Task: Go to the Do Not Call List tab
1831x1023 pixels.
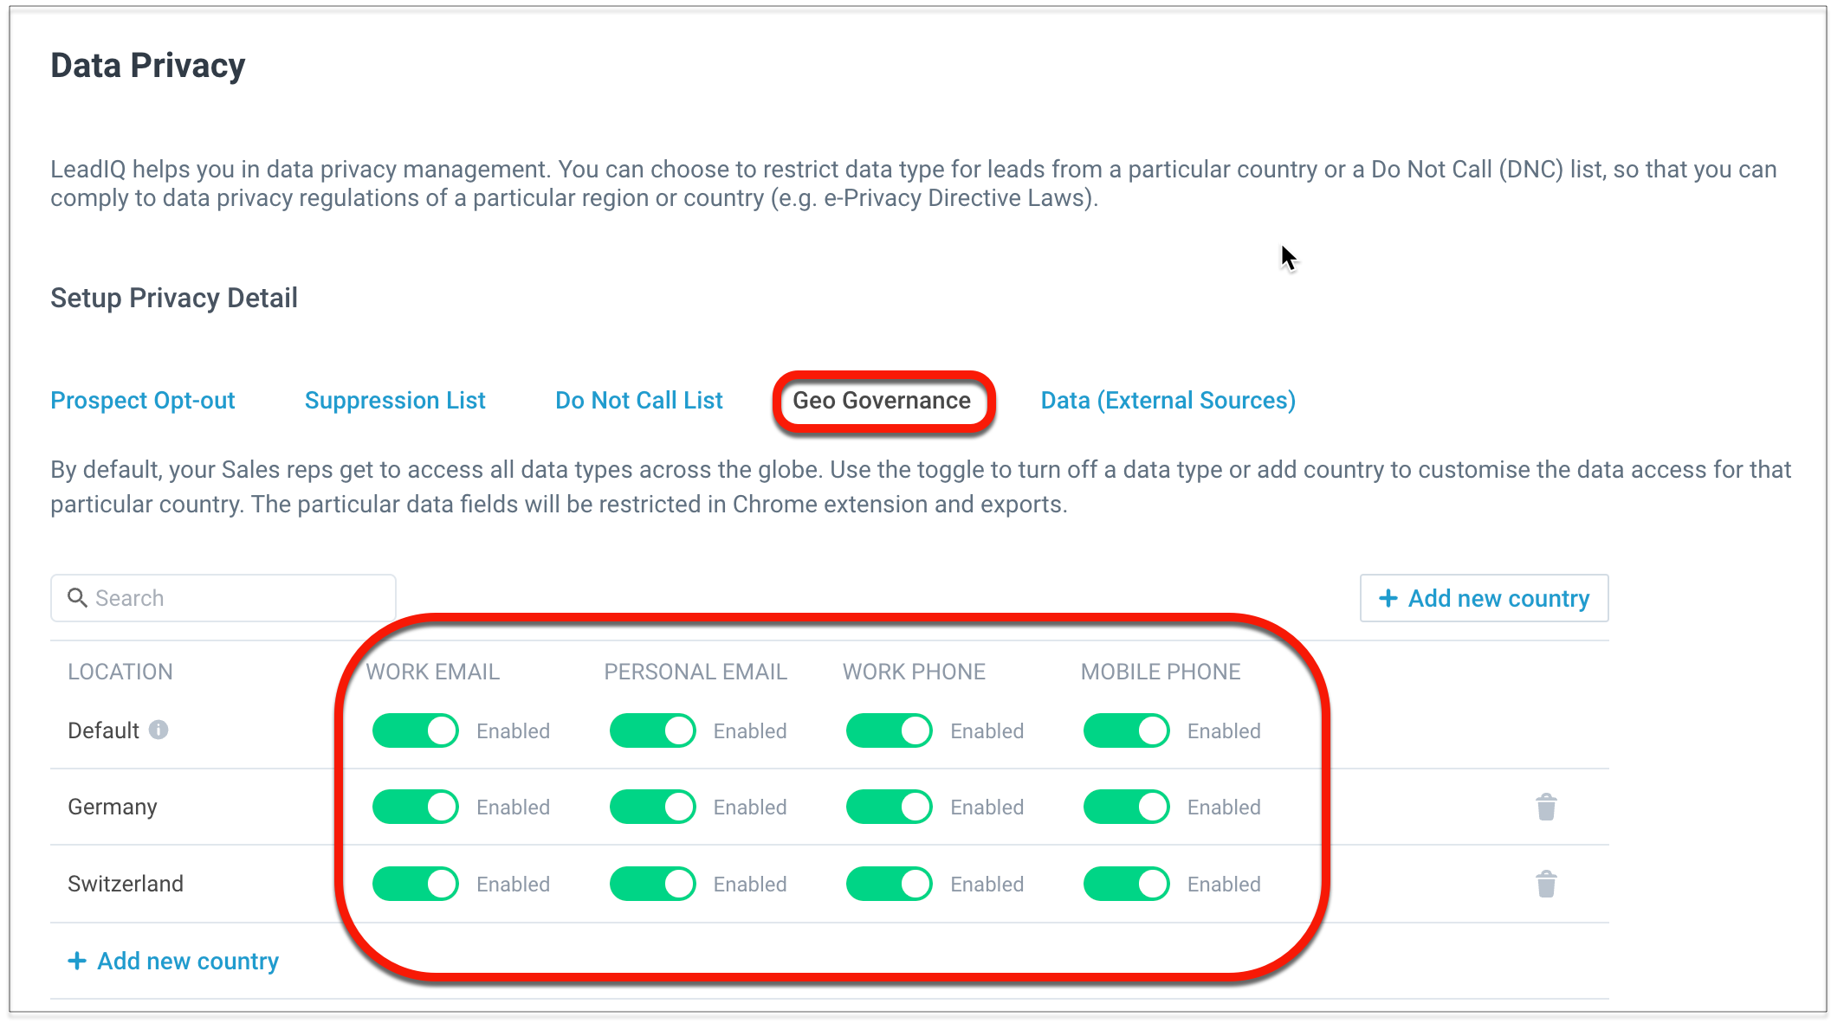Action: 638,401
